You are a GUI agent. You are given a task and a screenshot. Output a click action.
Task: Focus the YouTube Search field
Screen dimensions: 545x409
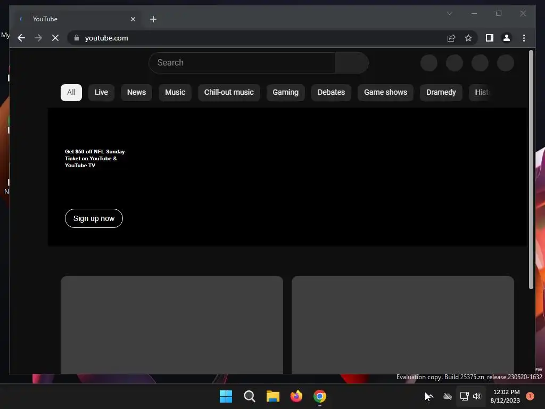pyautogui.click(x=242, y=63)
